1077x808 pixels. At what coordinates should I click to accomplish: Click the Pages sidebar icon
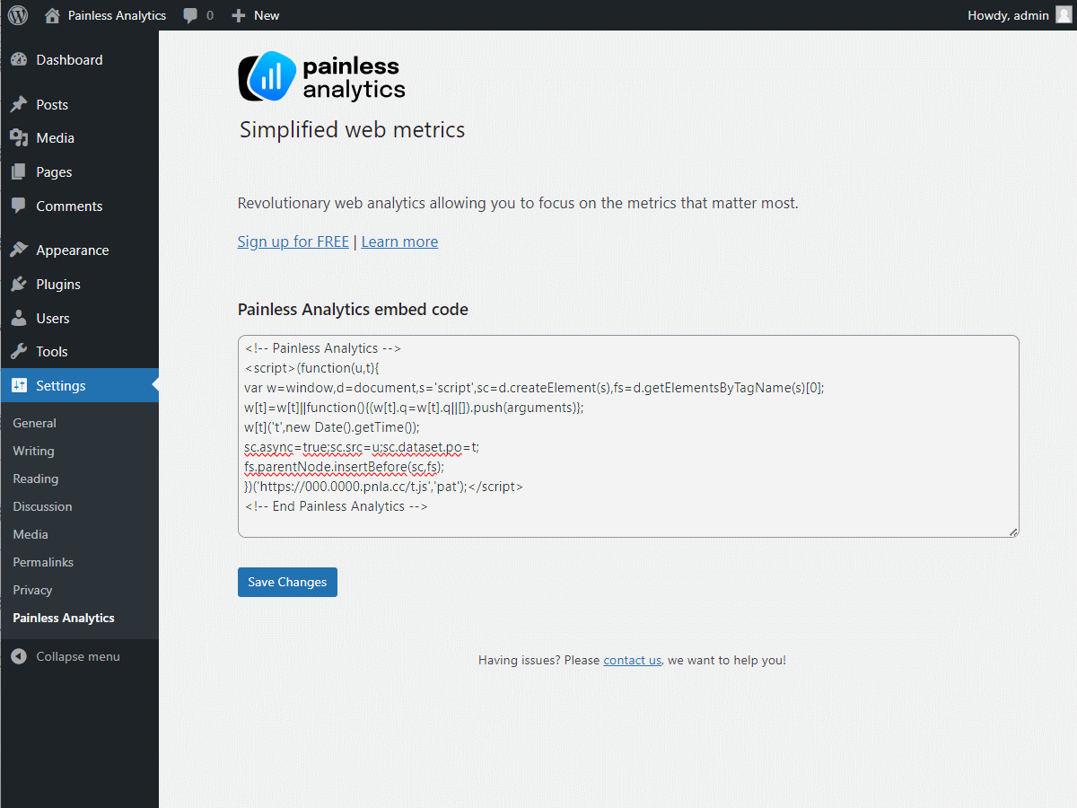19,172
